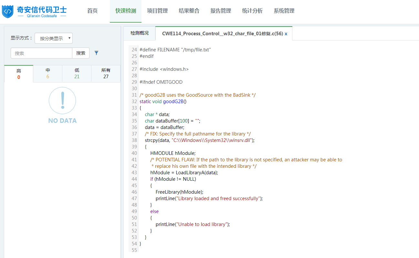The width and height of the screenshot is (419, 258).
Task: Go to 首页 in top navigation
Action: 92,11
